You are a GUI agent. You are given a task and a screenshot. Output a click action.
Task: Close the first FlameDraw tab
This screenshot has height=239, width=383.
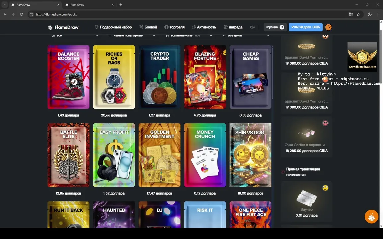coord(58,5)
